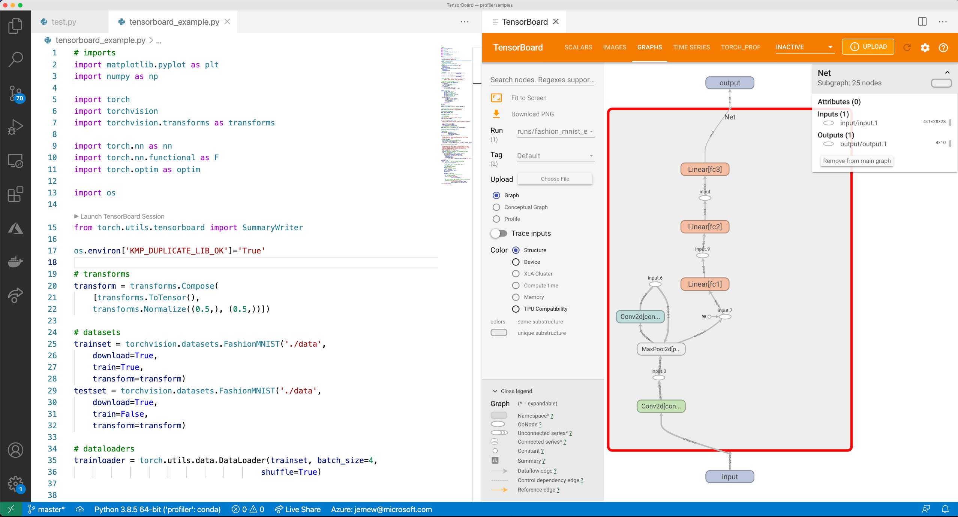Open the Search sidebar view
Viewport: 958px width, 517px height.
15,59
